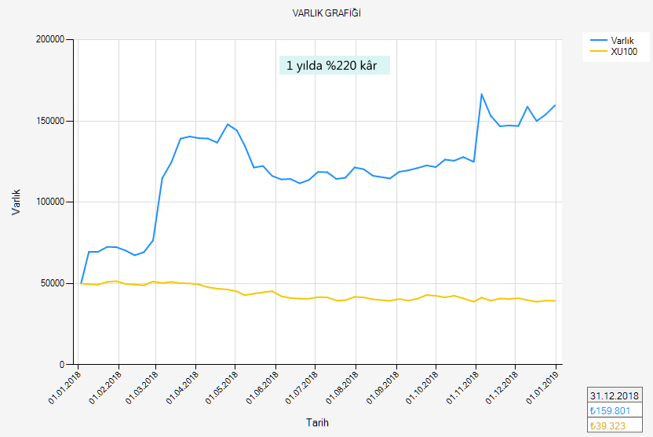Click the blue line's highest peak in November
653x437 pixels.
[482, 94]
